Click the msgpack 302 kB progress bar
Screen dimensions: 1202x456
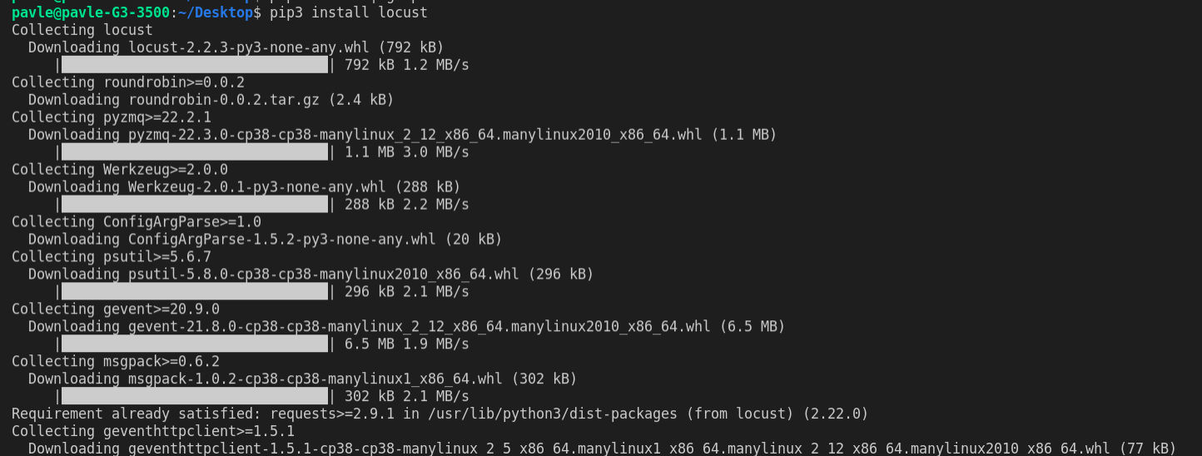(x=195, y=397)
